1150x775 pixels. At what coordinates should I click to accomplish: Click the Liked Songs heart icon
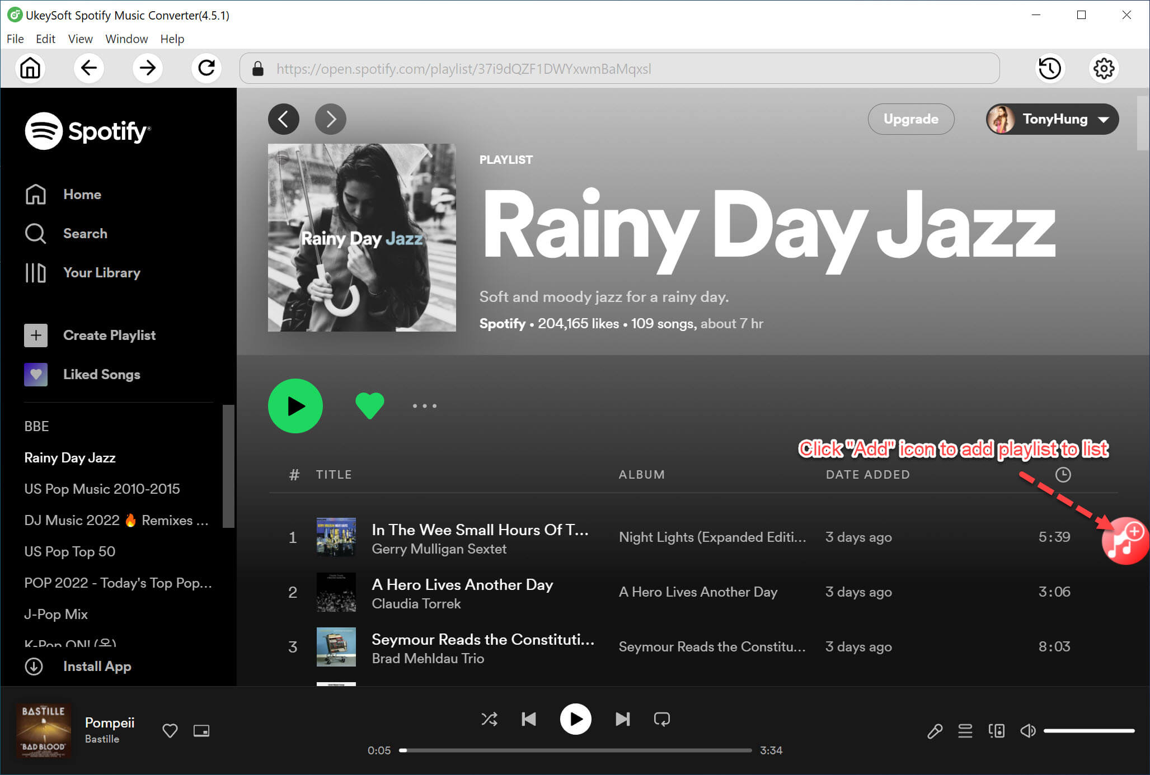coord(35,375)
